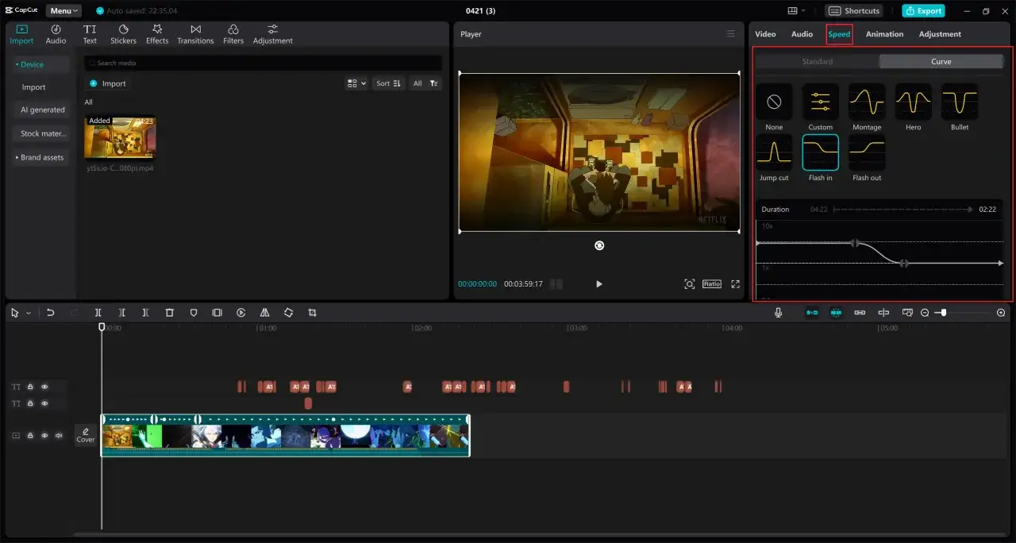Click the microphone record voiceover icon
1016x543 pixels.
(778, 313)
